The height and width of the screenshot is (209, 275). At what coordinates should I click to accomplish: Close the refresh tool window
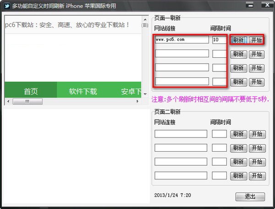pyautogui.click(x=267, y=5)
